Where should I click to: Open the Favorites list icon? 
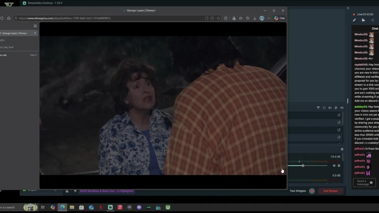[x=241, y=18]
